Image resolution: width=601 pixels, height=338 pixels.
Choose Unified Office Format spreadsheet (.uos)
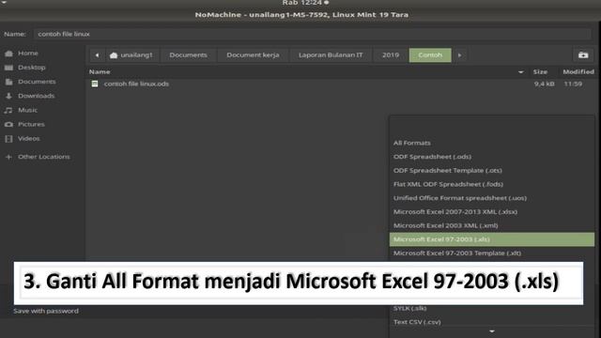492,198
